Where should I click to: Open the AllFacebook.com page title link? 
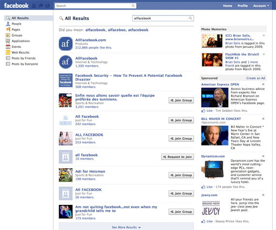pos(91,40)
